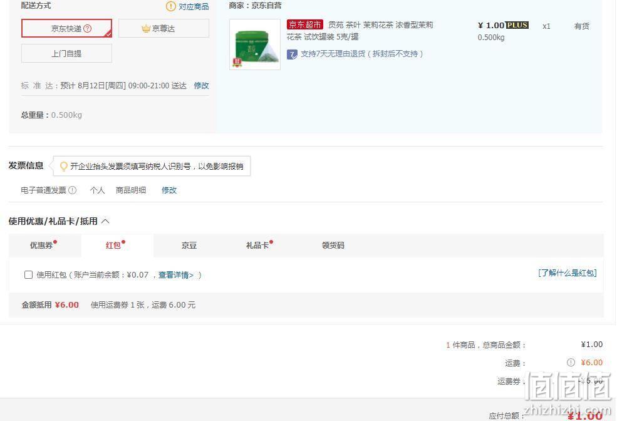Click the 运费 info icon

571,362
